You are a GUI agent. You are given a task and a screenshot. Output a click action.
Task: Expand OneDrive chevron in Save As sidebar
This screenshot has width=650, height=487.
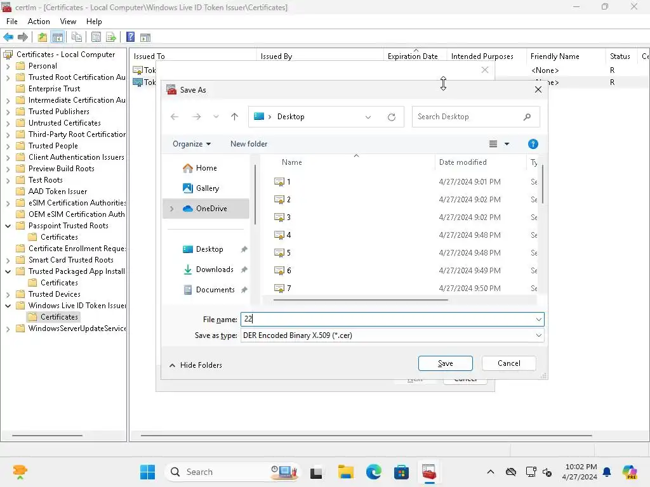pos(171,209)
